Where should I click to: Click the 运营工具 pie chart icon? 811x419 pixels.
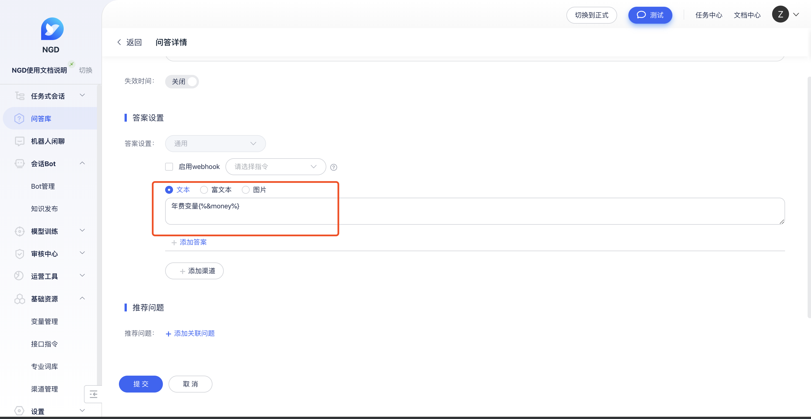[x=19, y=276]
